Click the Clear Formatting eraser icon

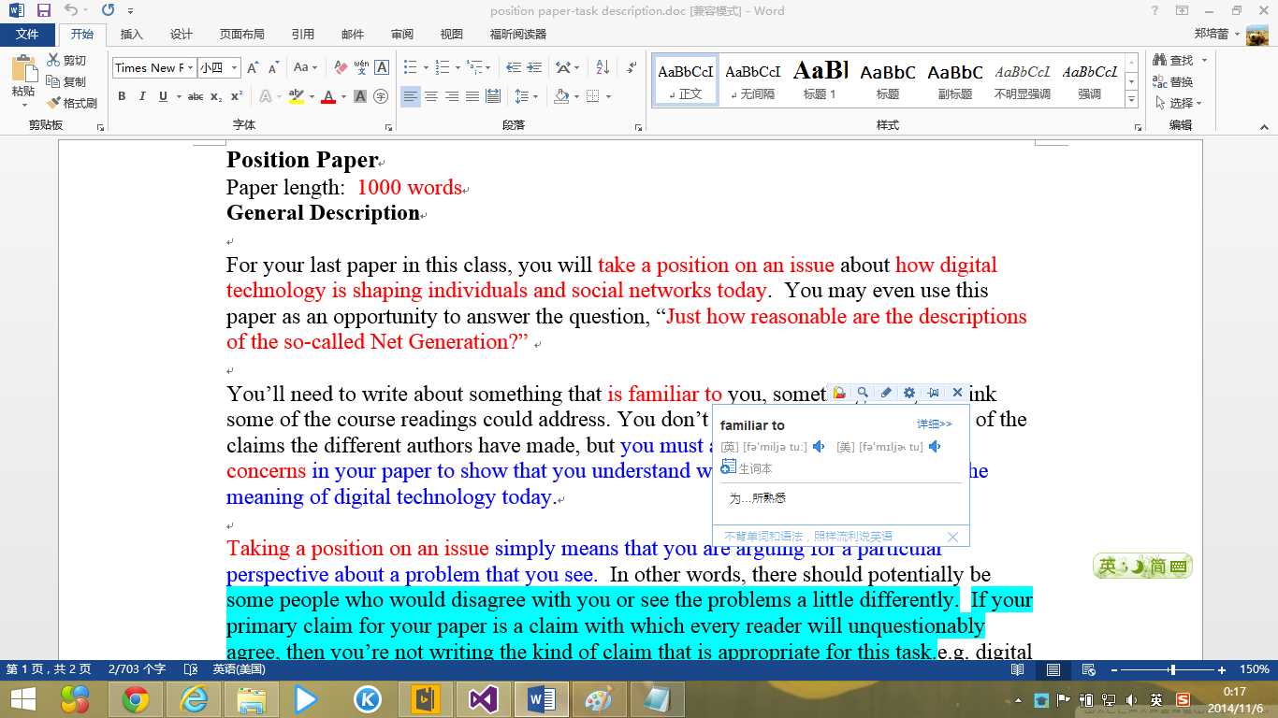tap(341, 67)
